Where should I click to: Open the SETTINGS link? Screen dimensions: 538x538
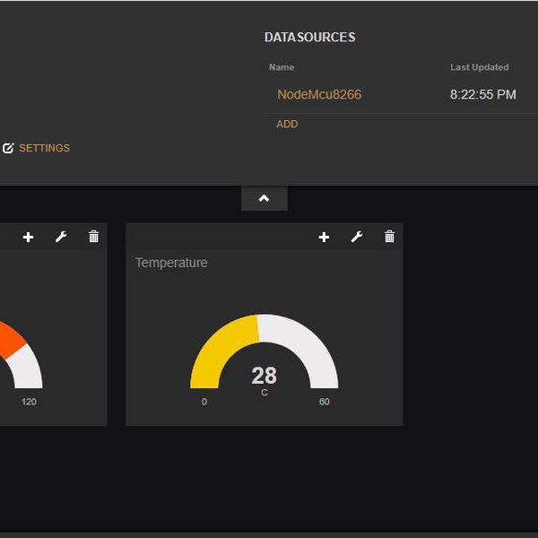tap(44, 148)
